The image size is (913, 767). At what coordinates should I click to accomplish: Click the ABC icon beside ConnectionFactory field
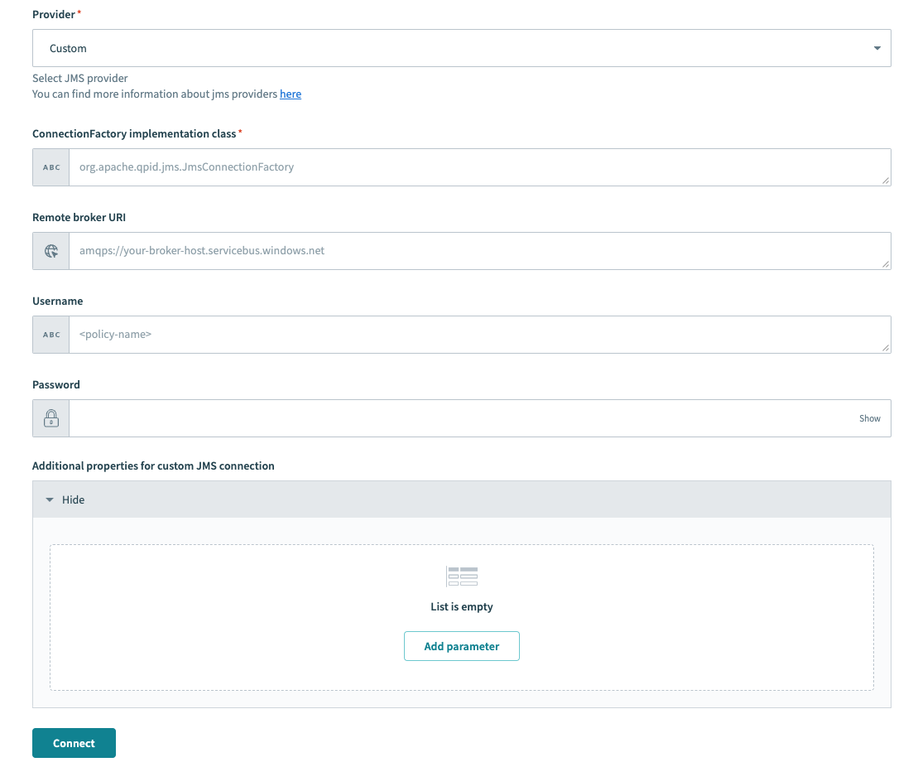[50, 166]
